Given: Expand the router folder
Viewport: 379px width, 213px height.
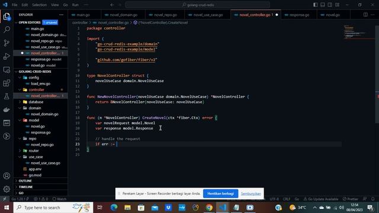Looking at the screenshot, I should point(34,151).
